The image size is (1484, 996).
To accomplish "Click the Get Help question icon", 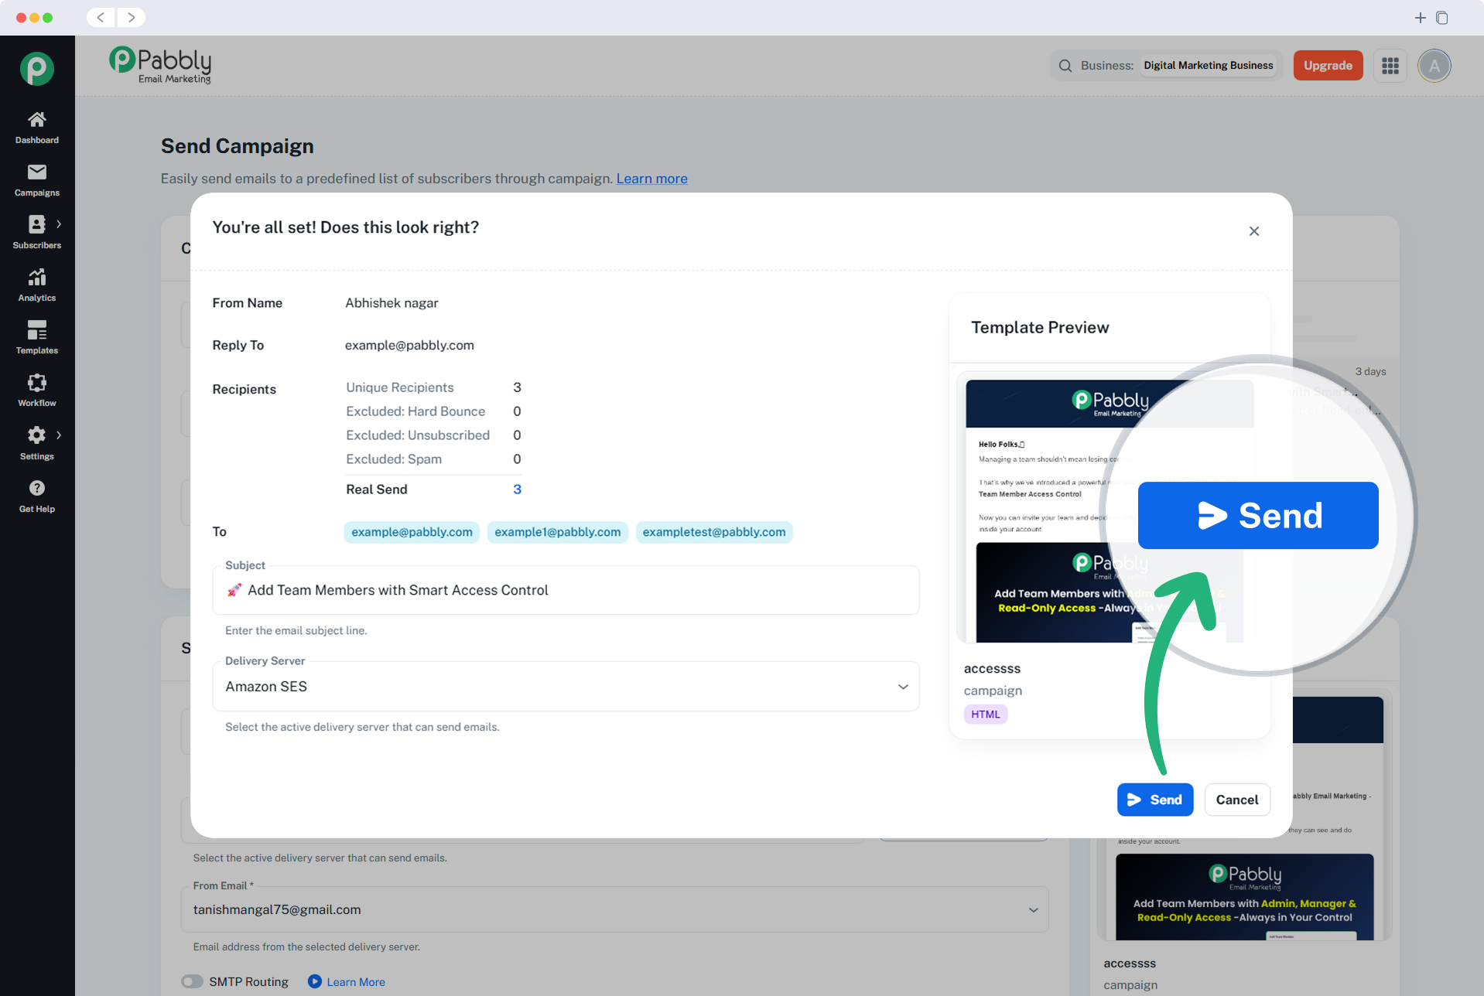I will click(37, 488).
